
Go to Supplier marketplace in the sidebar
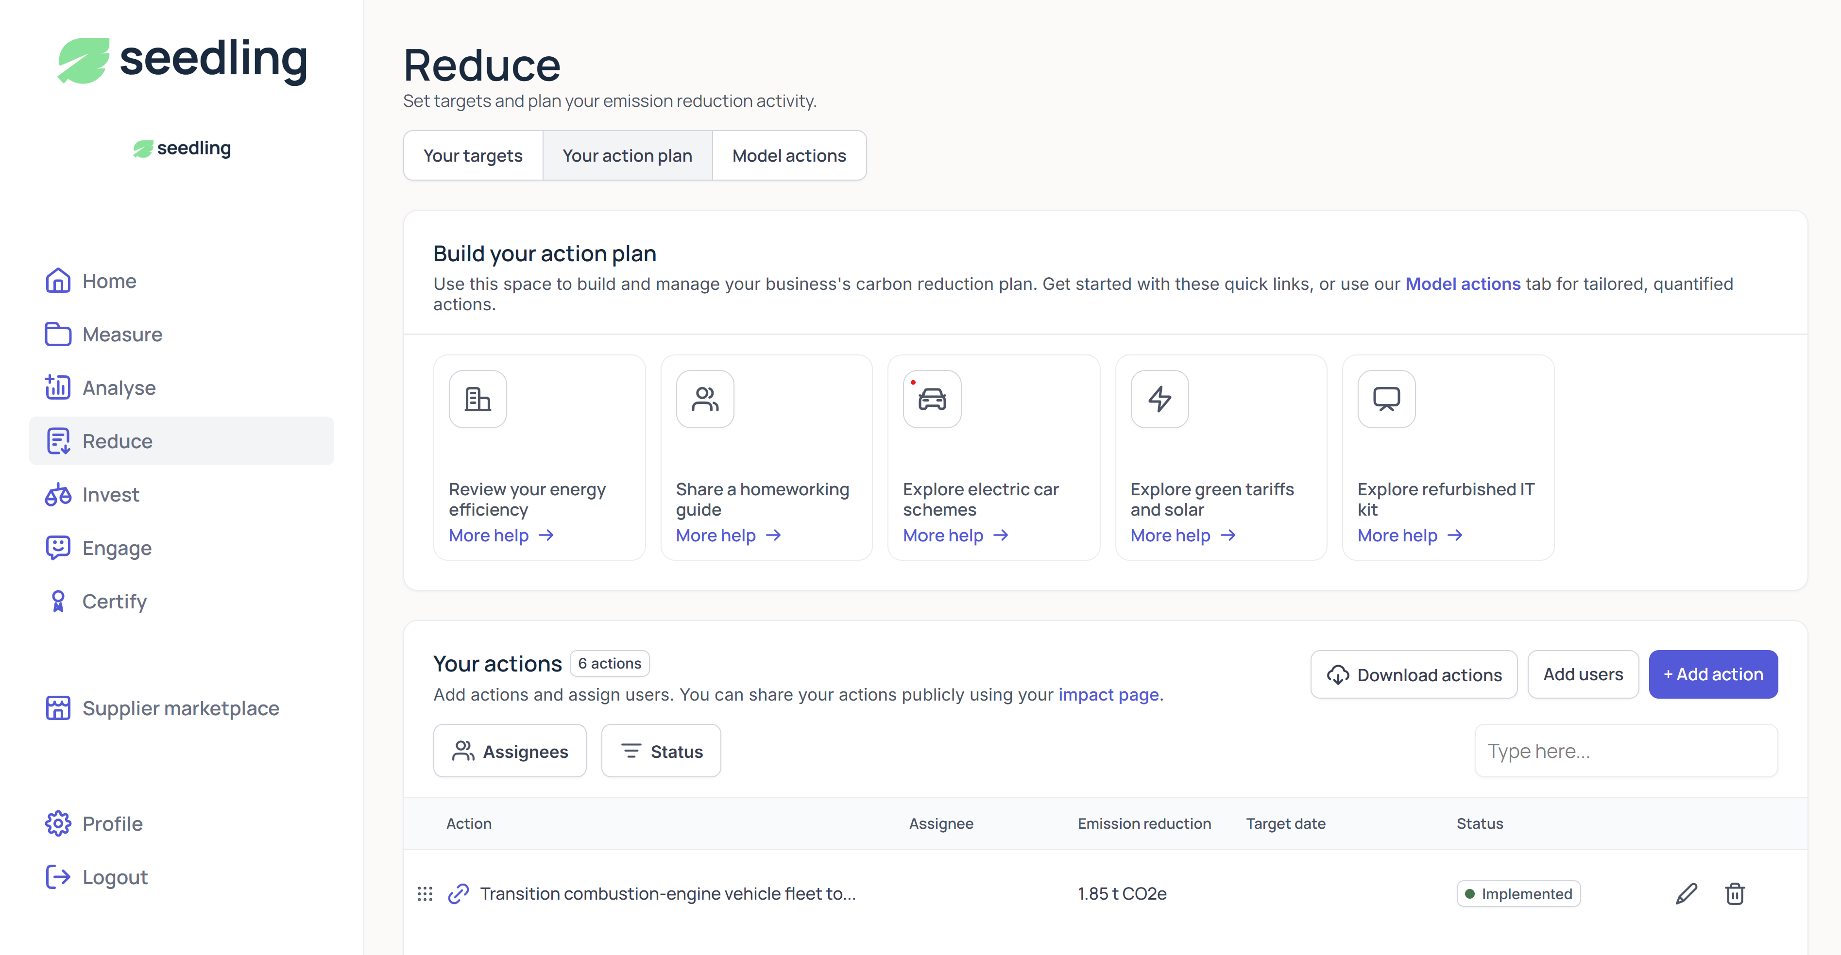pyautogui.click(x=180, y=708)
